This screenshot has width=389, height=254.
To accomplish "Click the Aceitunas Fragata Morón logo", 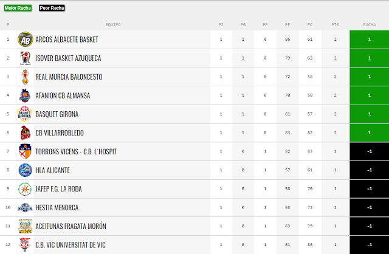I will 25,226.
